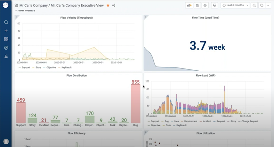Click the 3.7 week lead time value

tap(207, 46)
